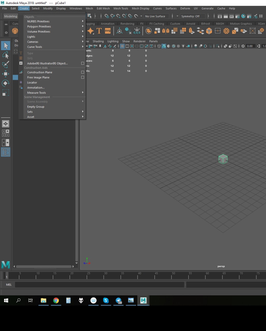Open the Mesh Tools menu
Viewport: 266px width, 331px height.
(x=121, y=8)
